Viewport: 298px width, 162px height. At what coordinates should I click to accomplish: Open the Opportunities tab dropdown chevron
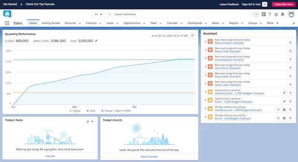[144, 23]
